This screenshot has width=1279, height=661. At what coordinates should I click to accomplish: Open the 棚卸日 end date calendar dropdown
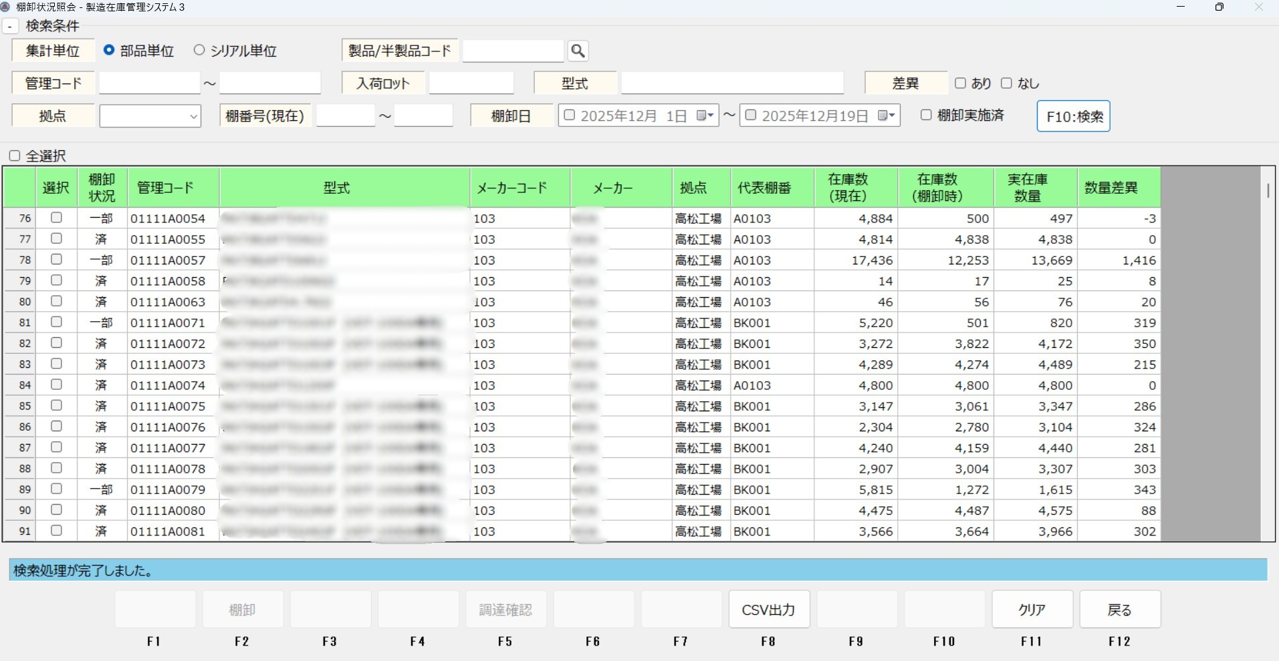[887, 116]
